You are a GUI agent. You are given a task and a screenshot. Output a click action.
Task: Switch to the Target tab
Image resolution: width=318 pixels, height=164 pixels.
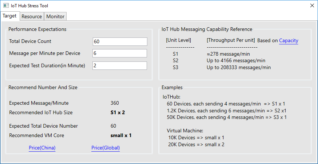(10, 16)
